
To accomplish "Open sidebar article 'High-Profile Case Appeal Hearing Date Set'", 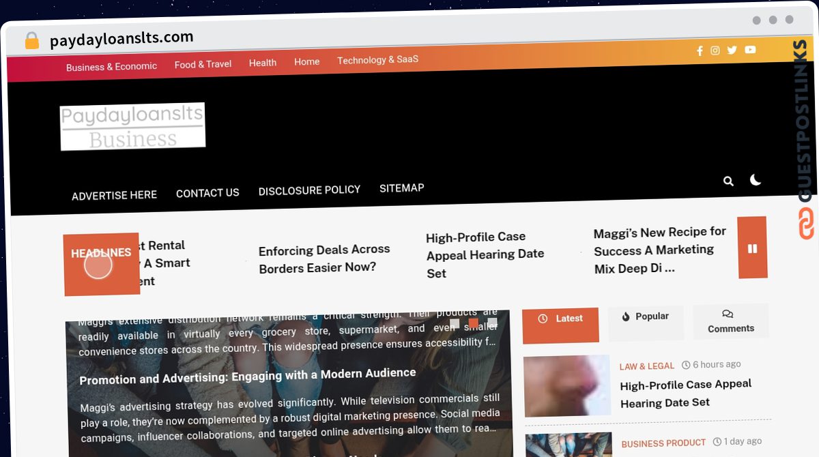I will click(x=685, y=394).
